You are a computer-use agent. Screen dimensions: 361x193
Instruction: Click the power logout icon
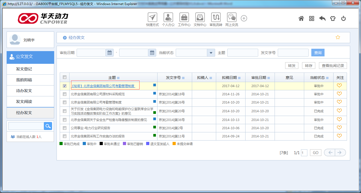point(343,19)
